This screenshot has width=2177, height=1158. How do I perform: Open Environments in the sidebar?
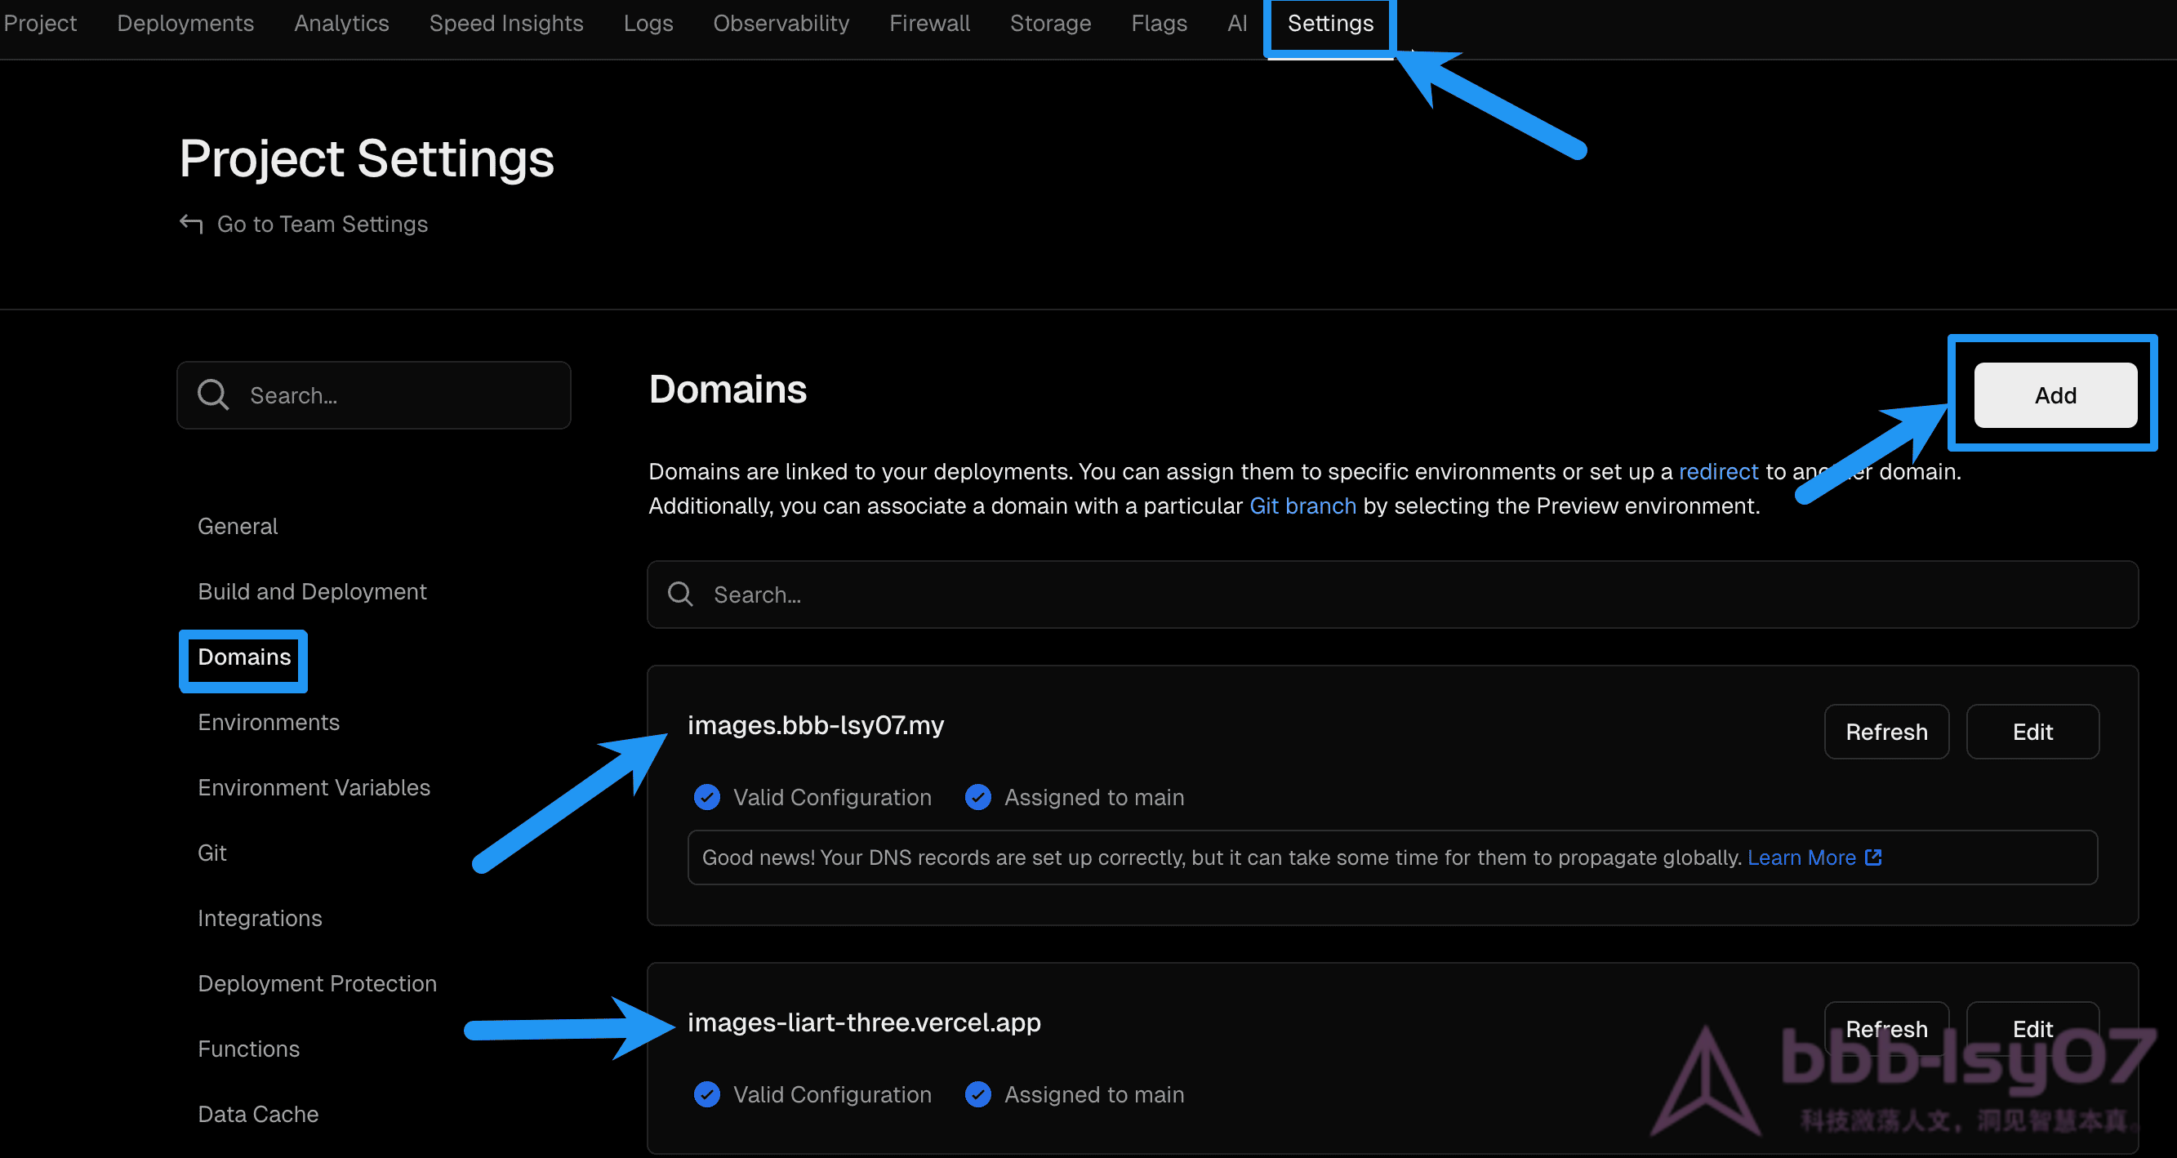pos(269,722)
